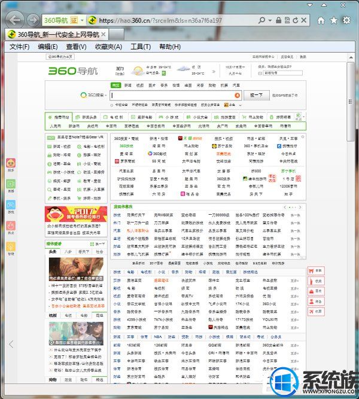This screenshot has height=399, width=359.
Task: Expand the category tabs row dropdown at far right
Action: 304,117
